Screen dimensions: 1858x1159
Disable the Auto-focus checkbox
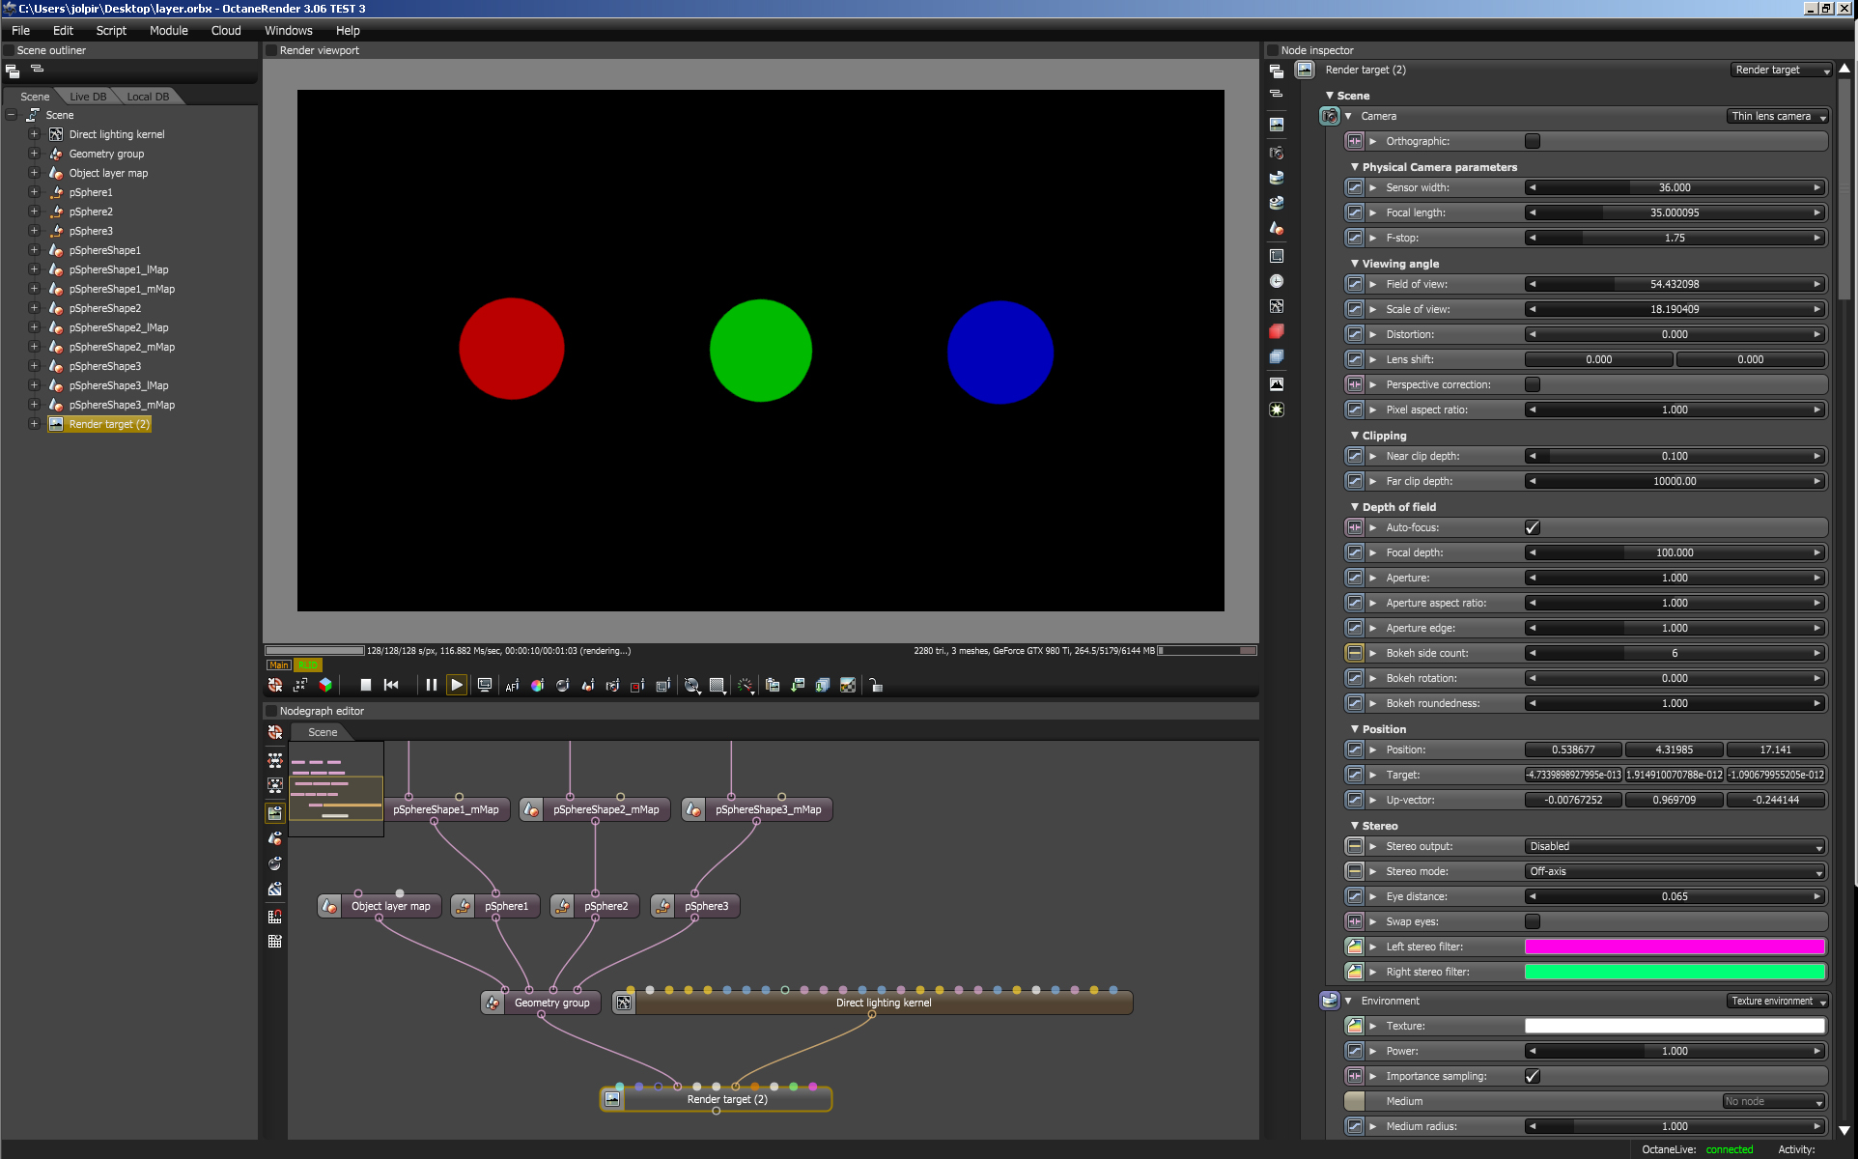[1532, 527]
